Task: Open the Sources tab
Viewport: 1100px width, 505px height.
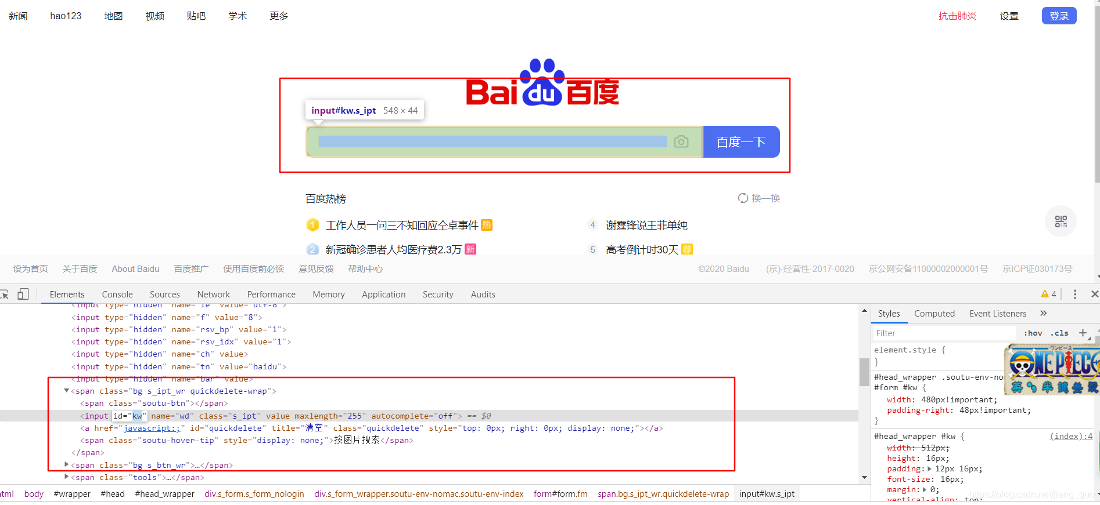Action: point(165,295)
